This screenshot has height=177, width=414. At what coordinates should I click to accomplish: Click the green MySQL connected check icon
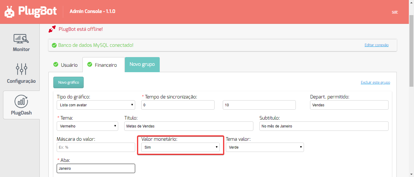coord(54,45)
